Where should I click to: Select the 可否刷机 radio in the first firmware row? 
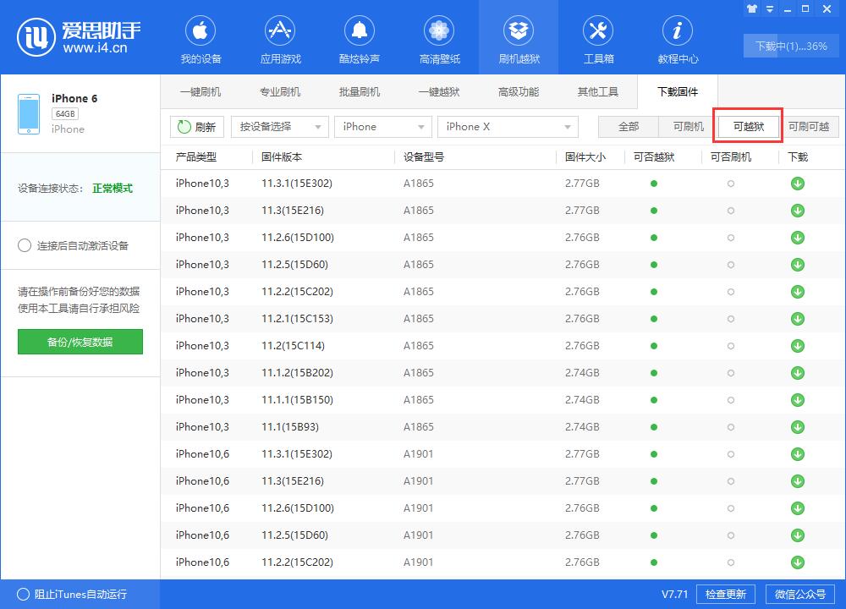click(730, 183)
